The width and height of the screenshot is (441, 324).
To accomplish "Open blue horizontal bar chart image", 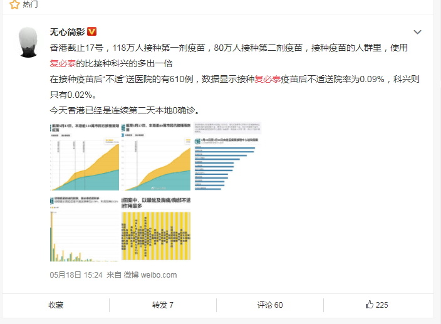I will [x=227, y=156].
